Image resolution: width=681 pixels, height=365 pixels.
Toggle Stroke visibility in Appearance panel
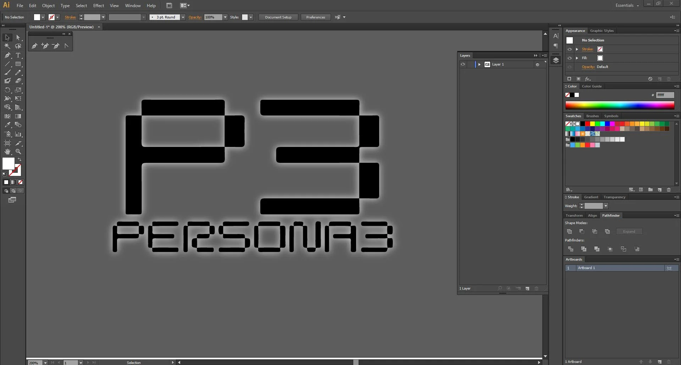tap(570, 49)
